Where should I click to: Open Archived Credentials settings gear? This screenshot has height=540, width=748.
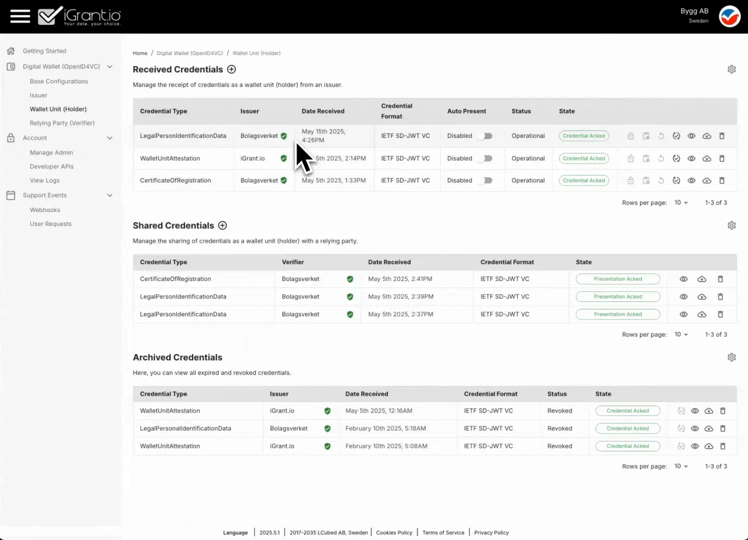click(731, 357)
